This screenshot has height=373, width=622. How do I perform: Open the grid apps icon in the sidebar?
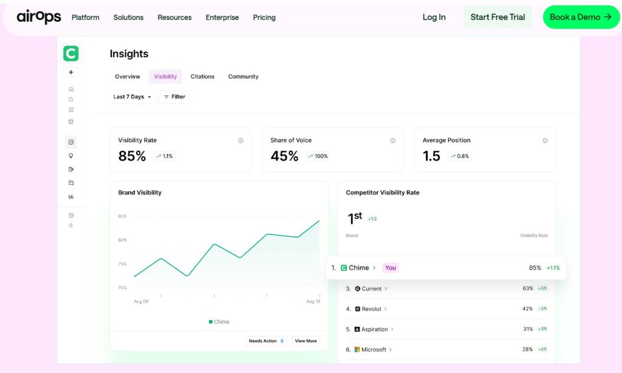(71, 110)
